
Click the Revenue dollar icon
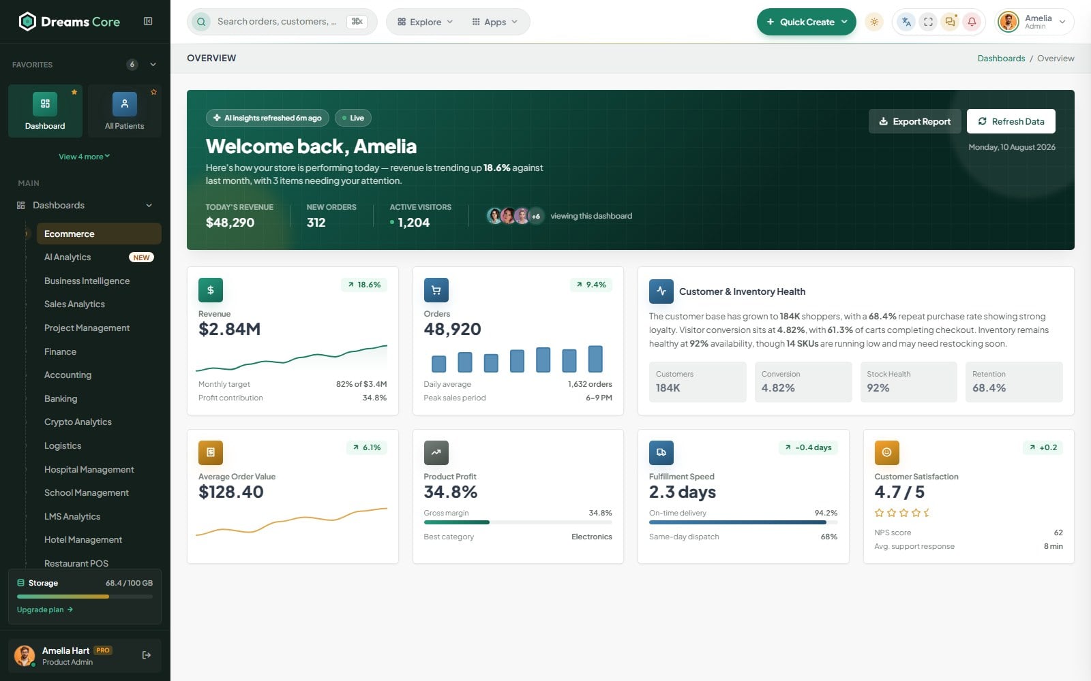[211, 290]
